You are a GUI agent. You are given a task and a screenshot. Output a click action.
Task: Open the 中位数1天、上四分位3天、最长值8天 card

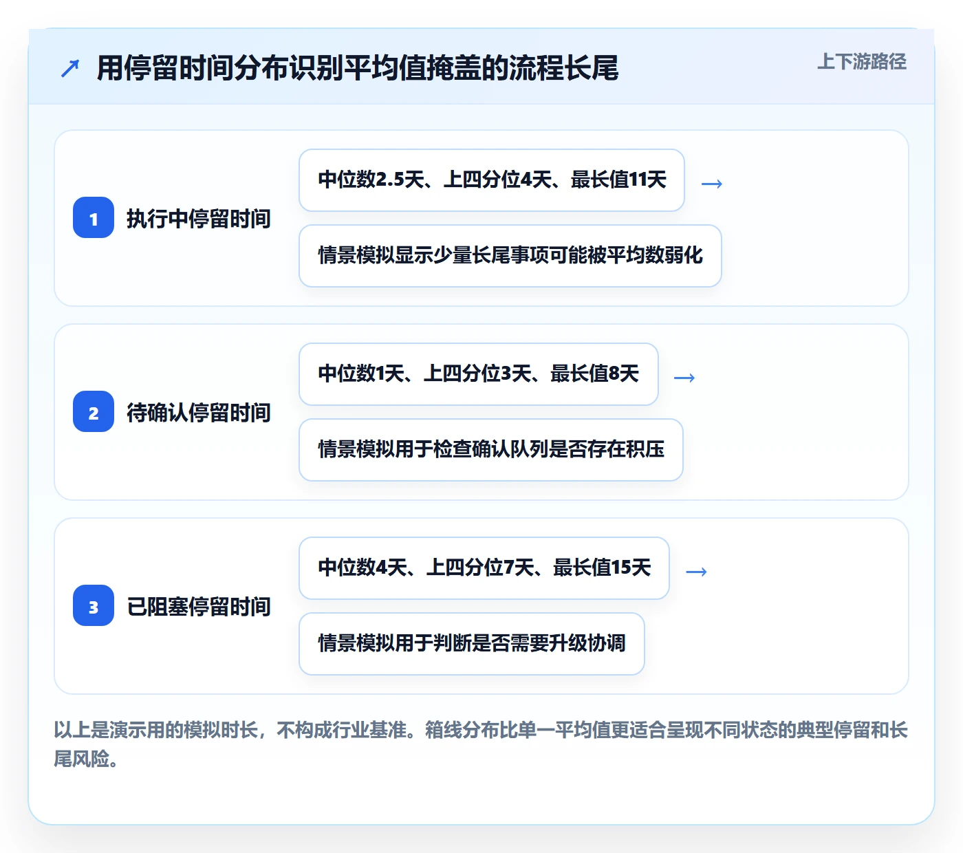coord(479,374)
